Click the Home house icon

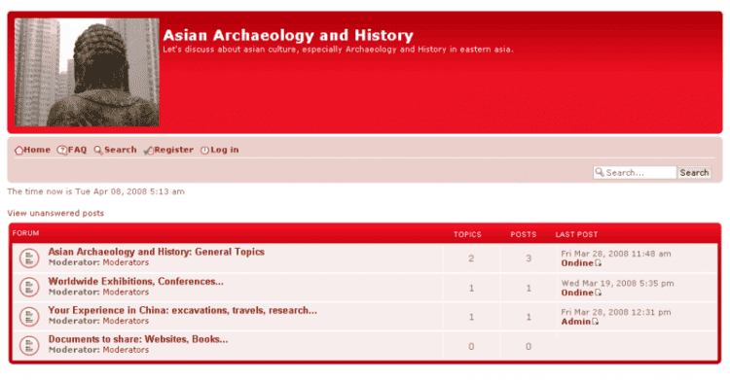(x=19, y=151)
